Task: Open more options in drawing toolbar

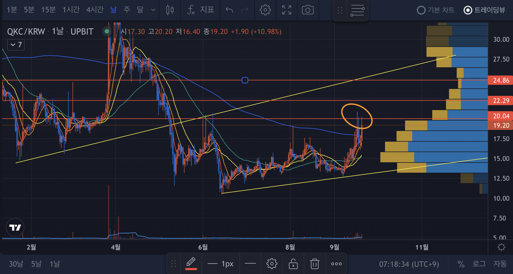Action: pyautogui.click(x=336, y=264)
